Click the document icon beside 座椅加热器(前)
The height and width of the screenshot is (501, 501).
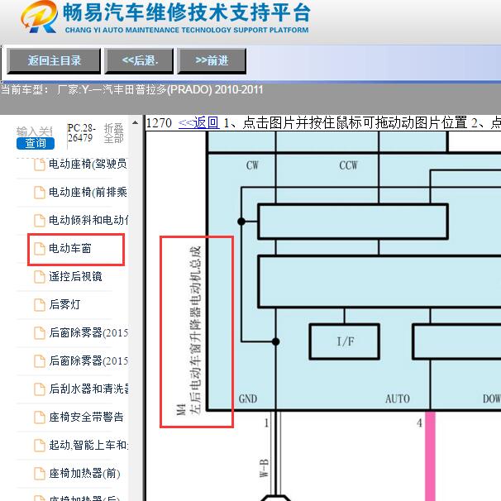40,474
